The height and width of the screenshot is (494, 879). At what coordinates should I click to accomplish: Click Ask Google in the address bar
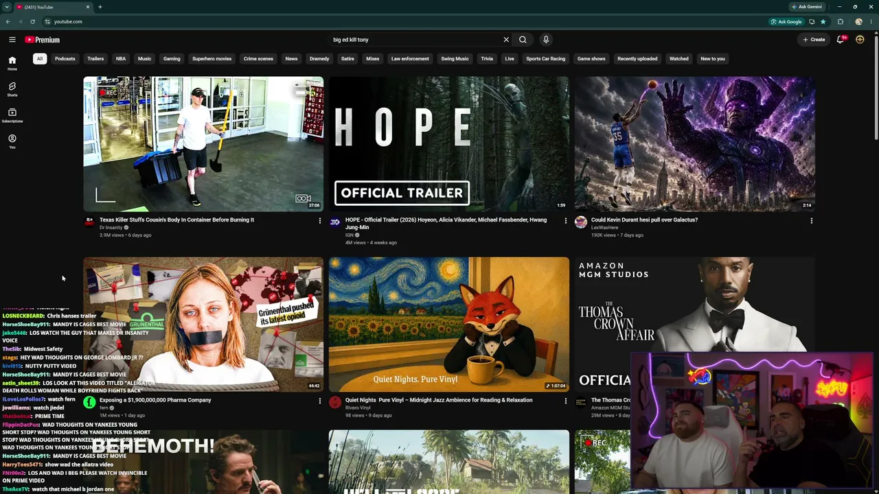(x=786, y=21)
